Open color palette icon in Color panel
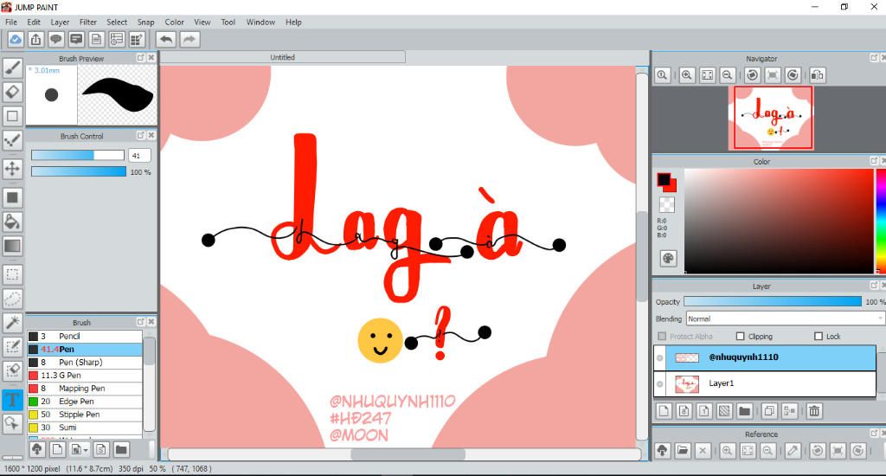Screen dimensions: 886x476 pyautogui.click(x=668, y=259)
